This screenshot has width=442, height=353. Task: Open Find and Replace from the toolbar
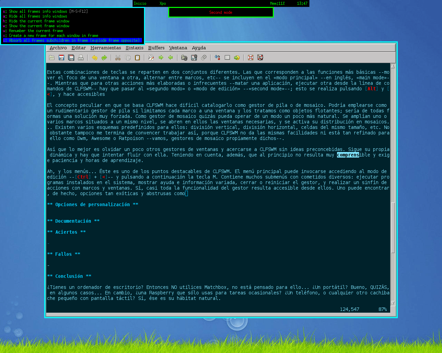tap(151, 58)
